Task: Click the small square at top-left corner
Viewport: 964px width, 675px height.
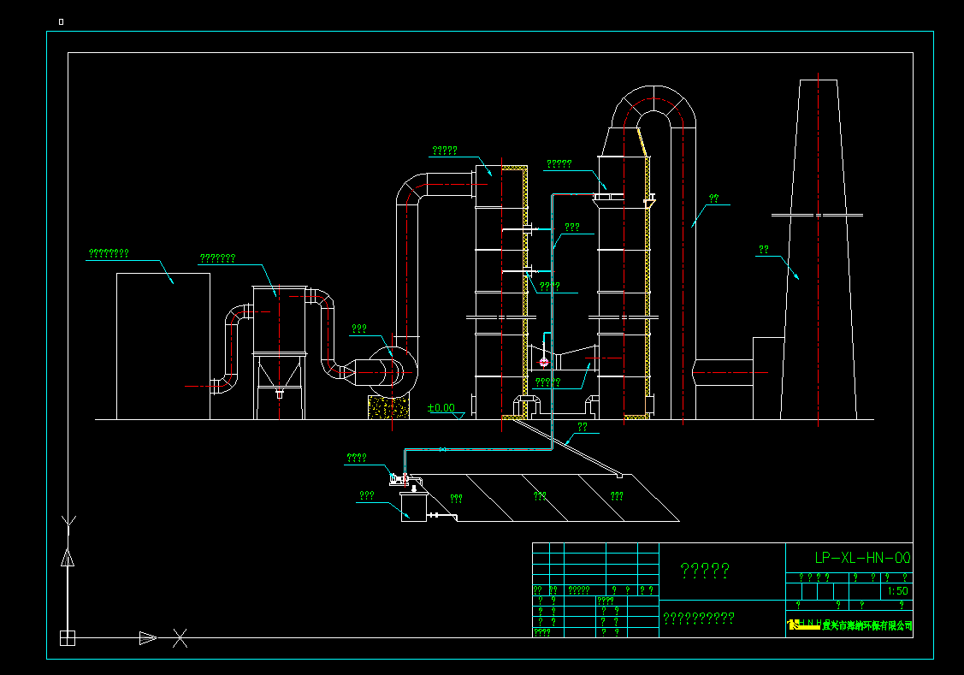Action: (61, 21)
